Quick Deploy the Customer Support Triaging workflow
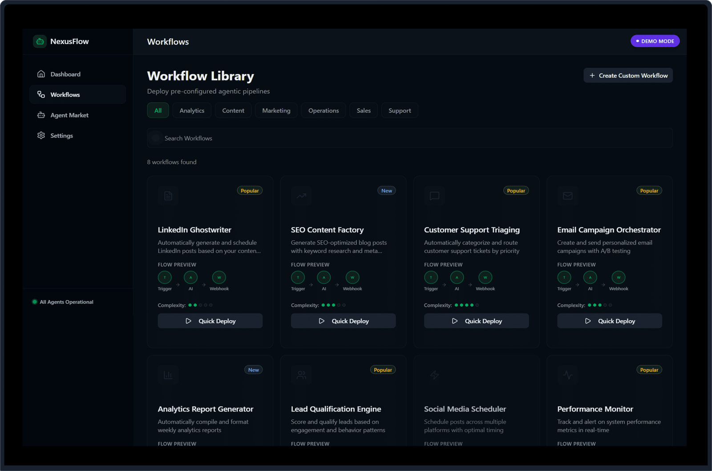 (x=476, y=321)
